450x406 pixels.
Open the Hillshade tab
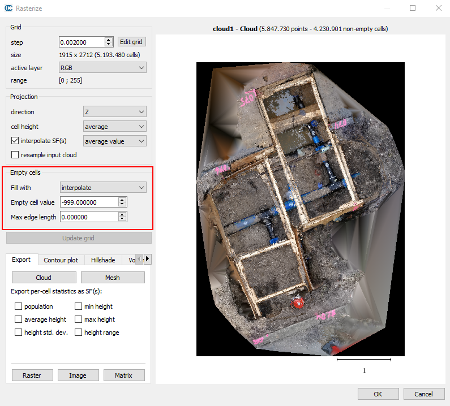[x=103, y=260]
